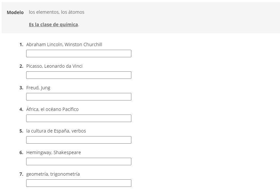Click question number 7 marker

(21, 174)
